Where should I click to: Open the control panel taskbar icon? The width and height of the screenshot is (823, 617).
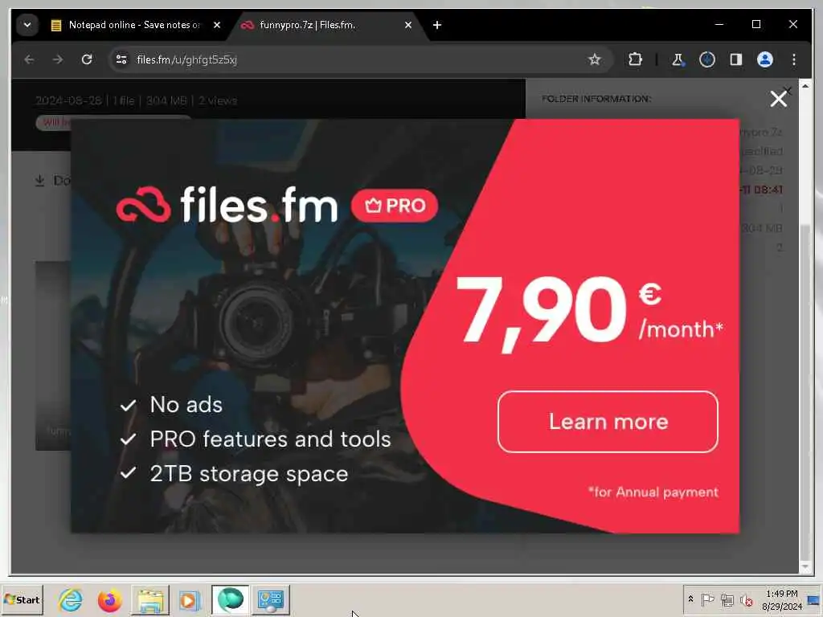pyautogui.click(x=271, y=600)
